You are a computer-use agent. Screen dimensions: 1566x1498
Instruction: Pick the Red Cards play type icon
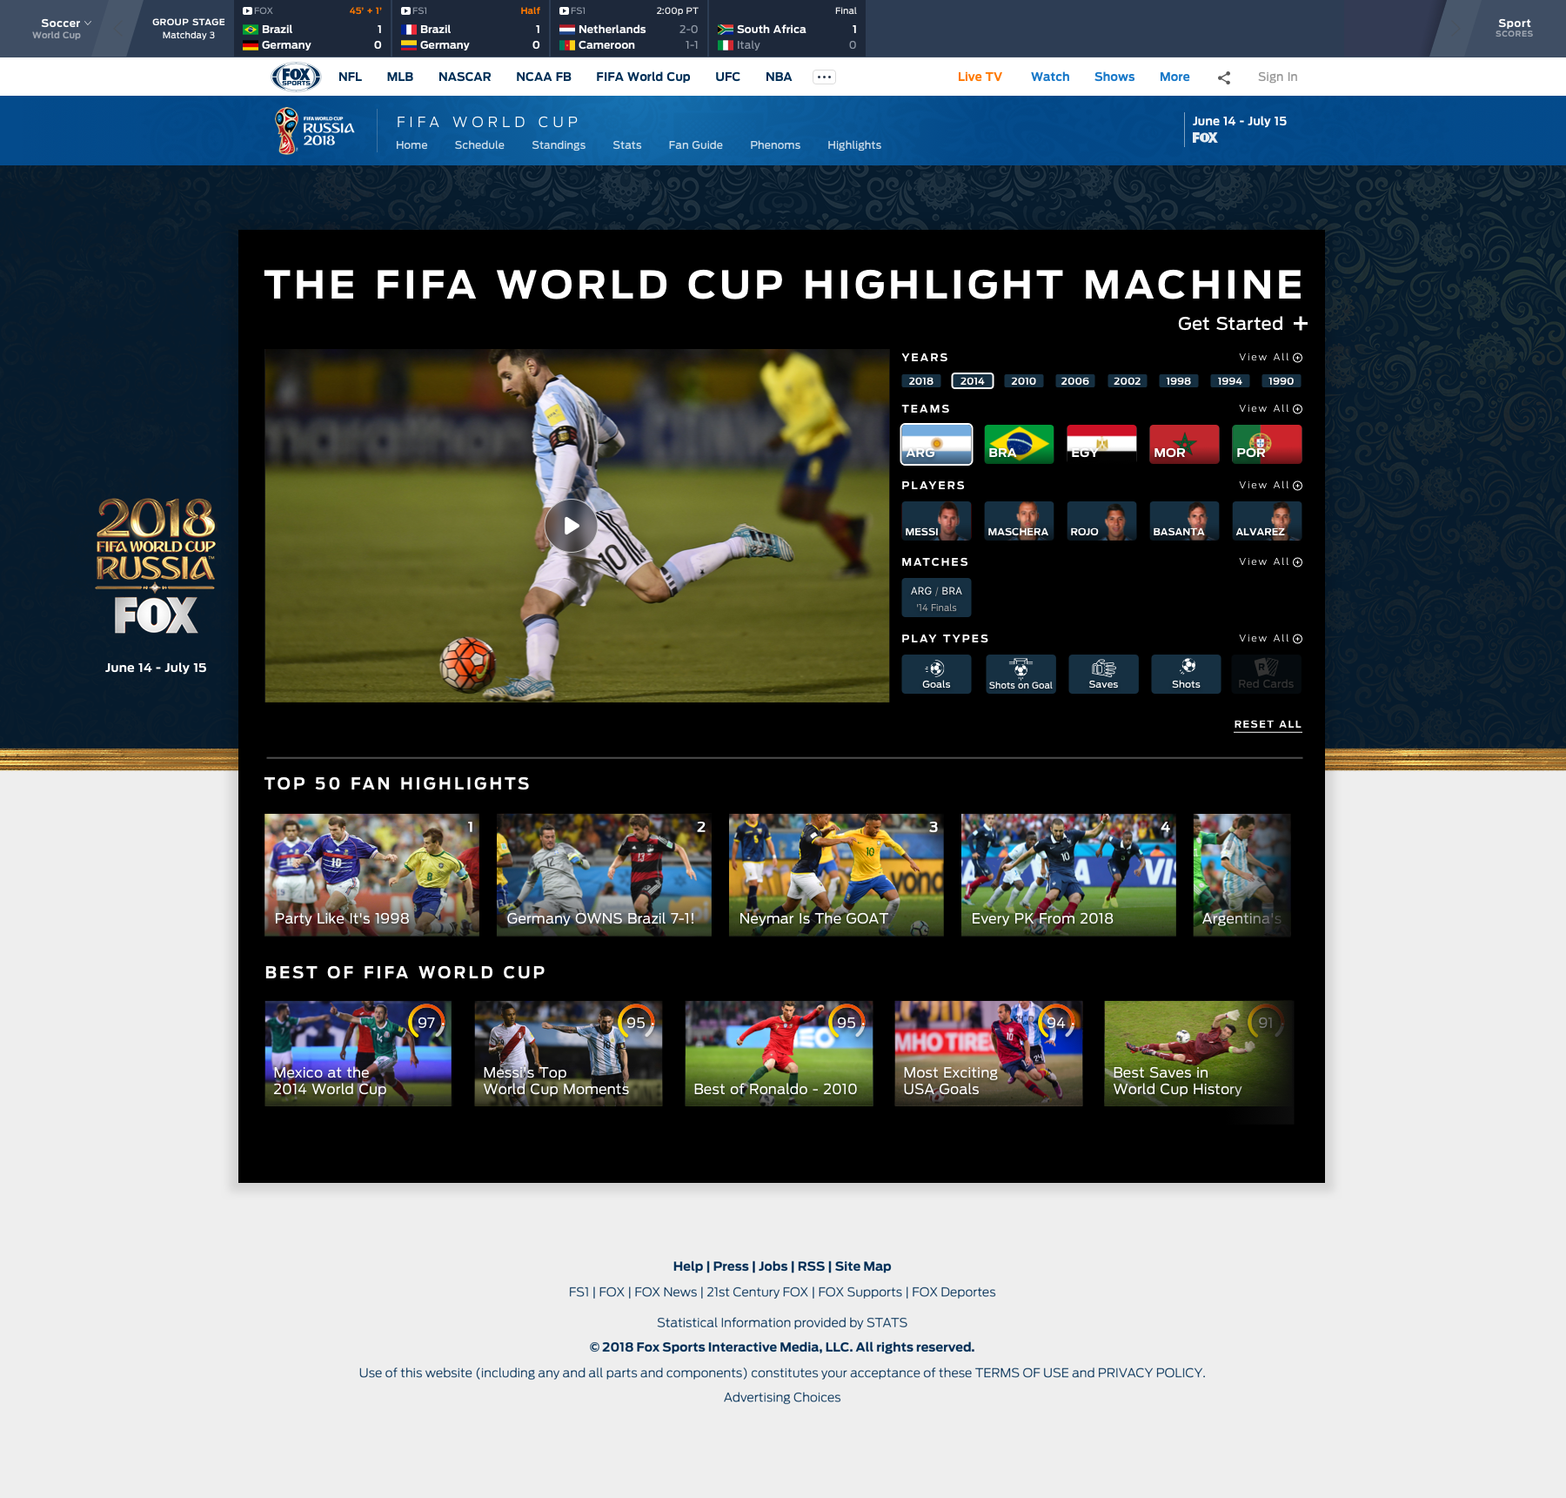[1267, 673]
